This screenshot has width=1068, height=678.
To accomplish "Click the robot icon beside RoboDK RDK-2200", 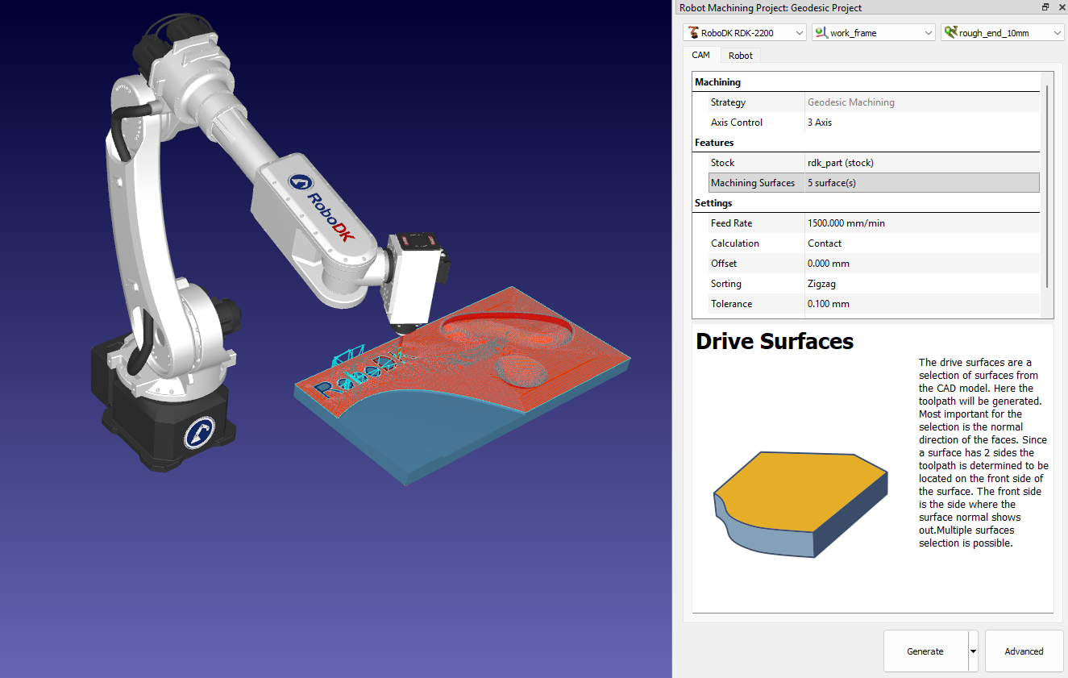I will click(693, 33).
